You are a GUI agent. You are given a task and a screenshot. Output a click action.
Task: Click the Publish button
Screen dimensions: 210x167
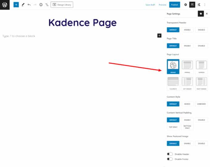[x=174, y=5]
